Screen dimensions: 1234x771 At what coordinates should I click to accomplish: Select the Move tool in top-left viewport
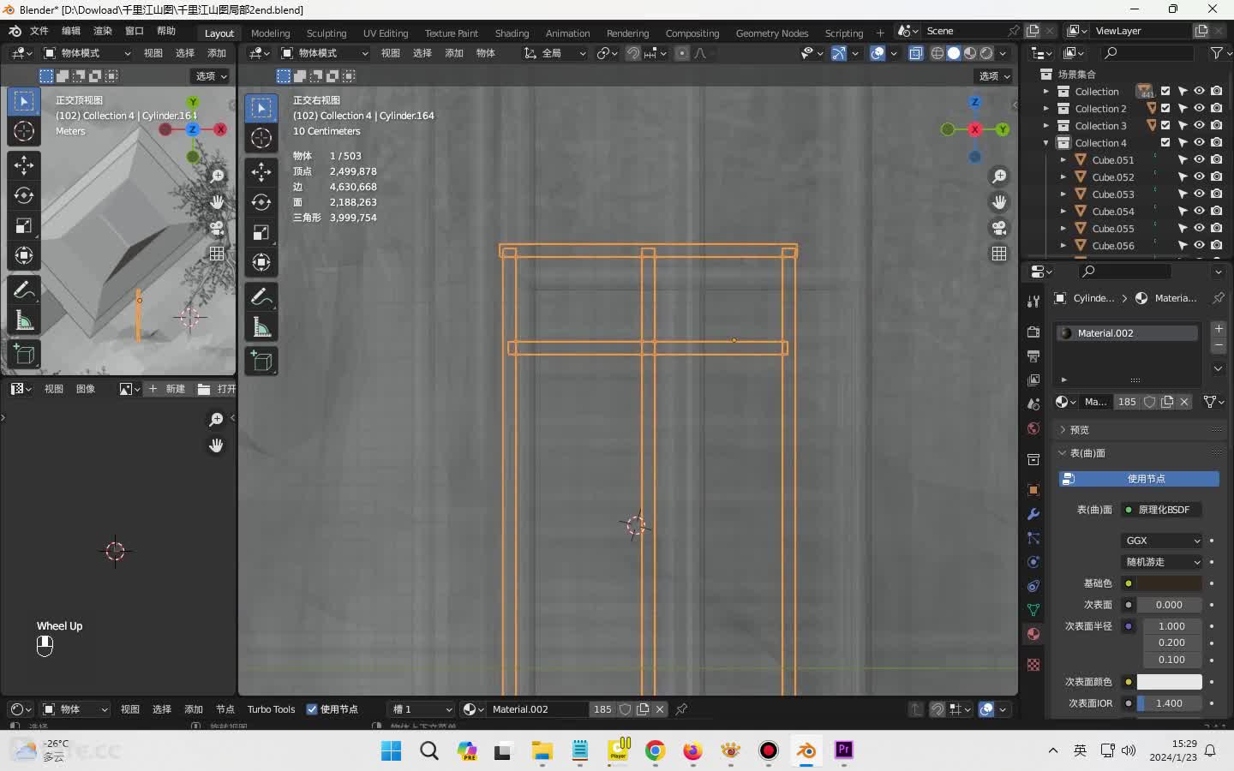pyautogui.click(x=24, y=164)
